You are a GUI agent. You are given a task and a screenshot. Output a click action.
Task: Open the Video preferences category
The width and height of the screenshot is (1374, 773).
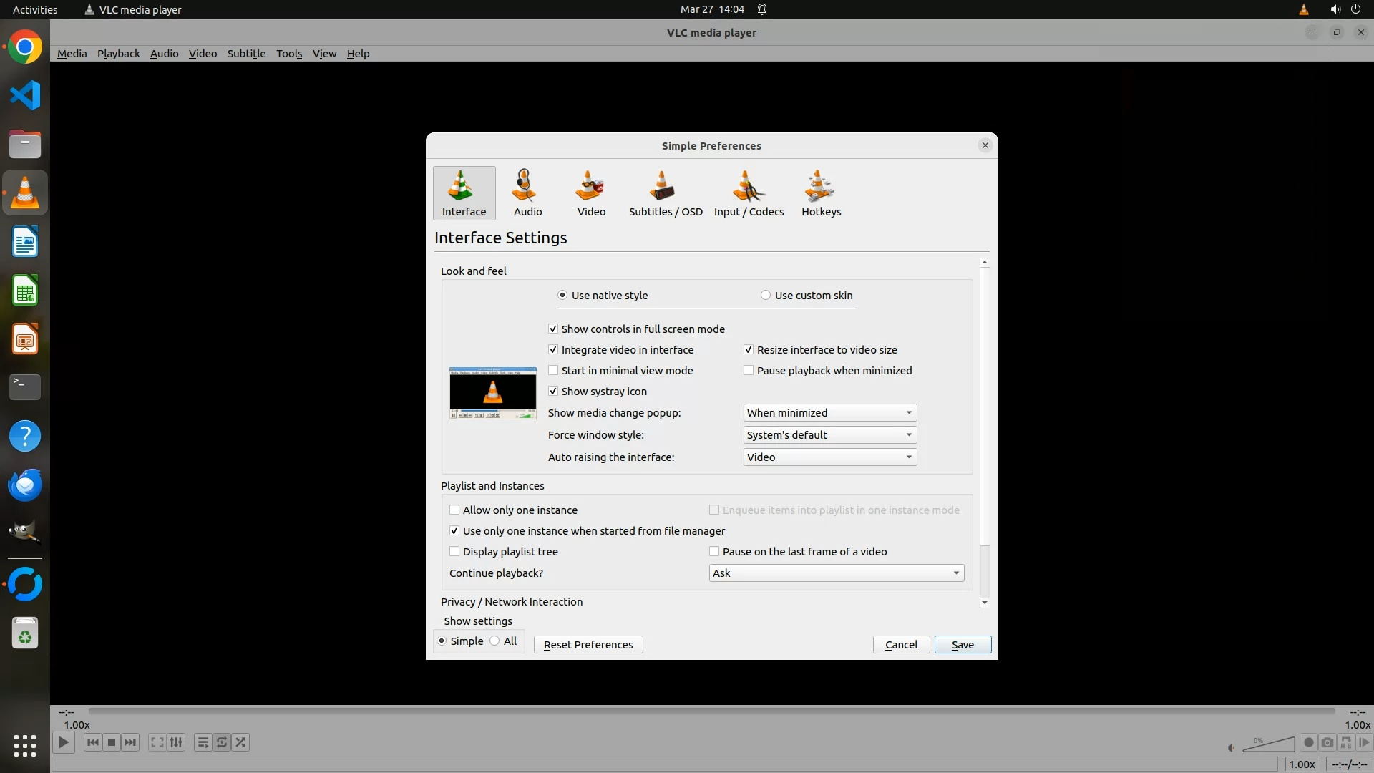coord(591,193)
